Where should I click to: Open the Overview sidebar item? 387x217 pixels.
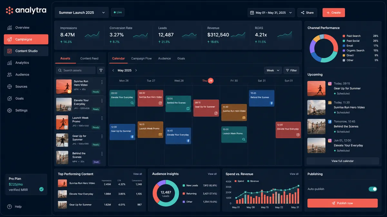[26, 28]
